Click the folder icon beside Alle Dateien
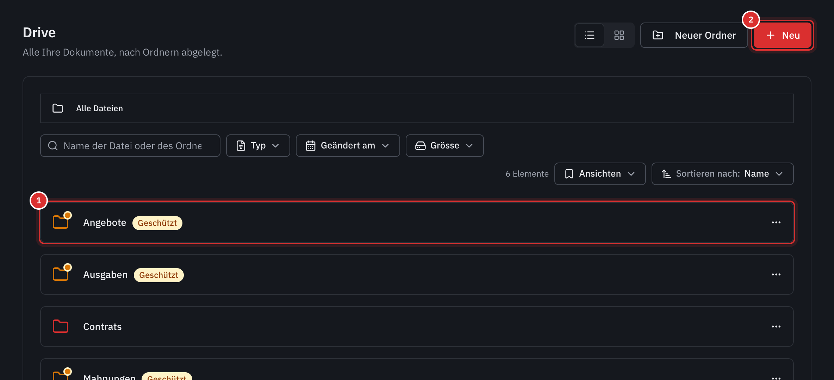Image resolution: width=834 pixels, height=380 pixels. click(x=58, y=108)
